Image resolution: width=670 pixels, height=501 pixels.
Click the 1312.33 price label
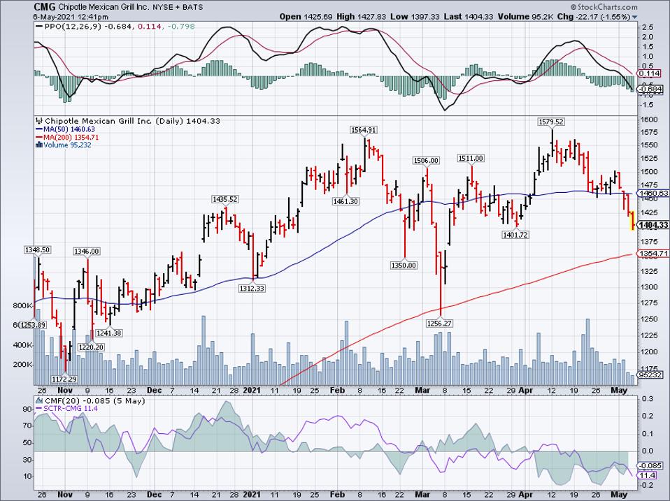click(252, 289)
